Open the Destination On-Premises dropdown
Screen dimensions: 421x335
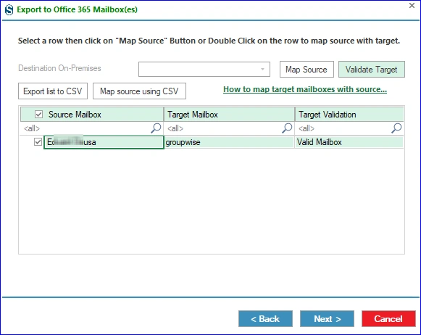[204, 69]
